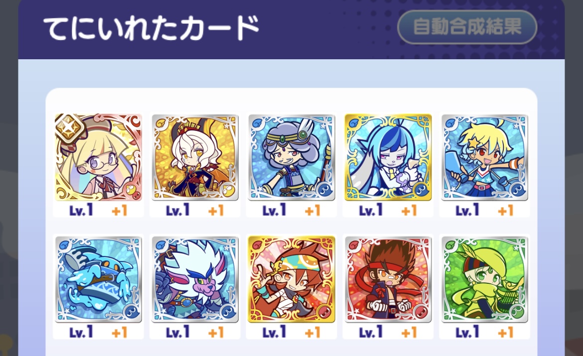Click the green puyo icon on harp player card
The image size is (583, 356).
pos(518,312)
